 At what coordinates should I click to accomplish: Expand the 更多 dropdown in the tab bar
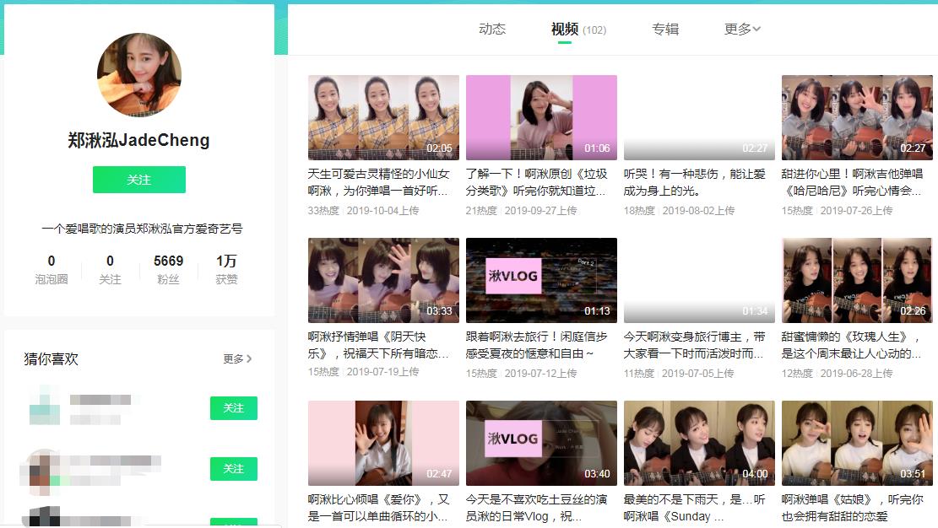pos(741,29)
